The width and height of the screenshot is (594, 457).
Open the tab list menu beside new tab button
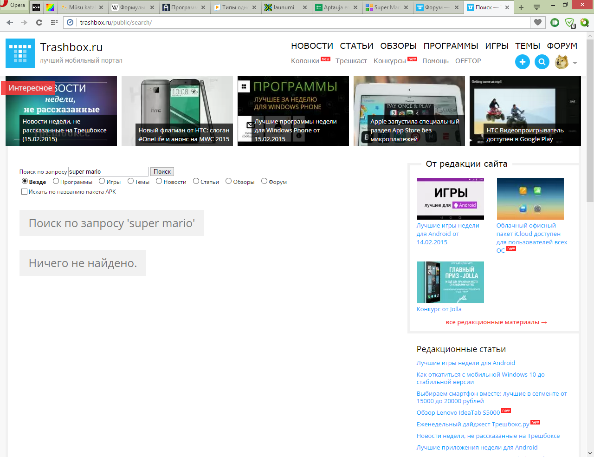coord(536,7)
